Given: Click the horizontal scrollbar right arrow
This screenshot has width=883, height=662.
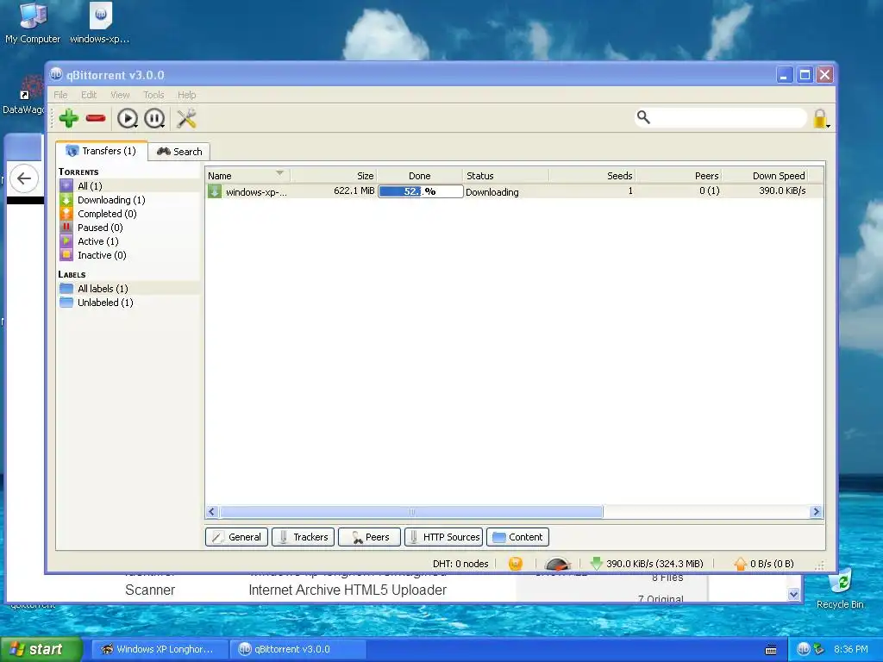Looking at the screenshot, I should (x=816, y=512).
